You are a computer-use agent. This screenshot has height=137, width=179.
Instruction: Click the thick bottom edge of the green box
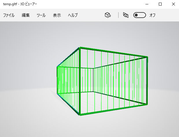coord(113,109)
